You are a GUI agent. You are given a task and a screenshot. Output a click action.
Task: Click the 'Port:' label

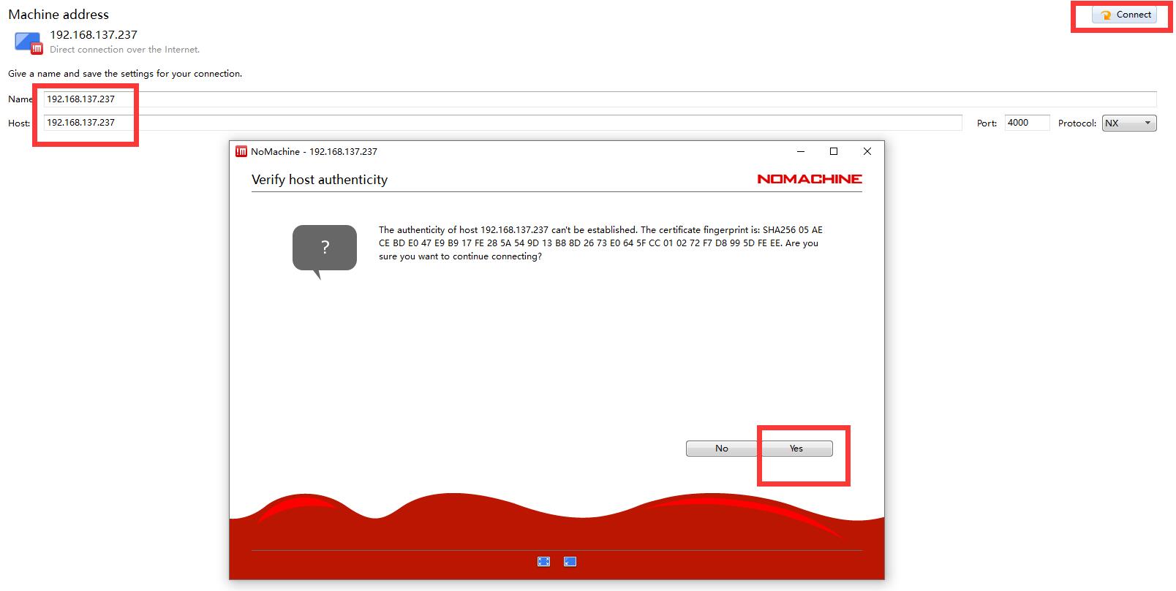[987, 123]
